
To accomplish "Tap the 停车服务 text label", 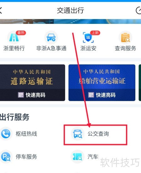I will point(26,157).
